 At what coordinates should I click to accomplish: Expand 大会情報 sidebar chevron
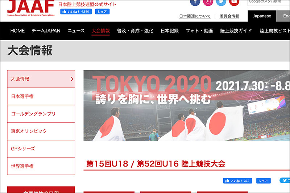coord(72,79)
